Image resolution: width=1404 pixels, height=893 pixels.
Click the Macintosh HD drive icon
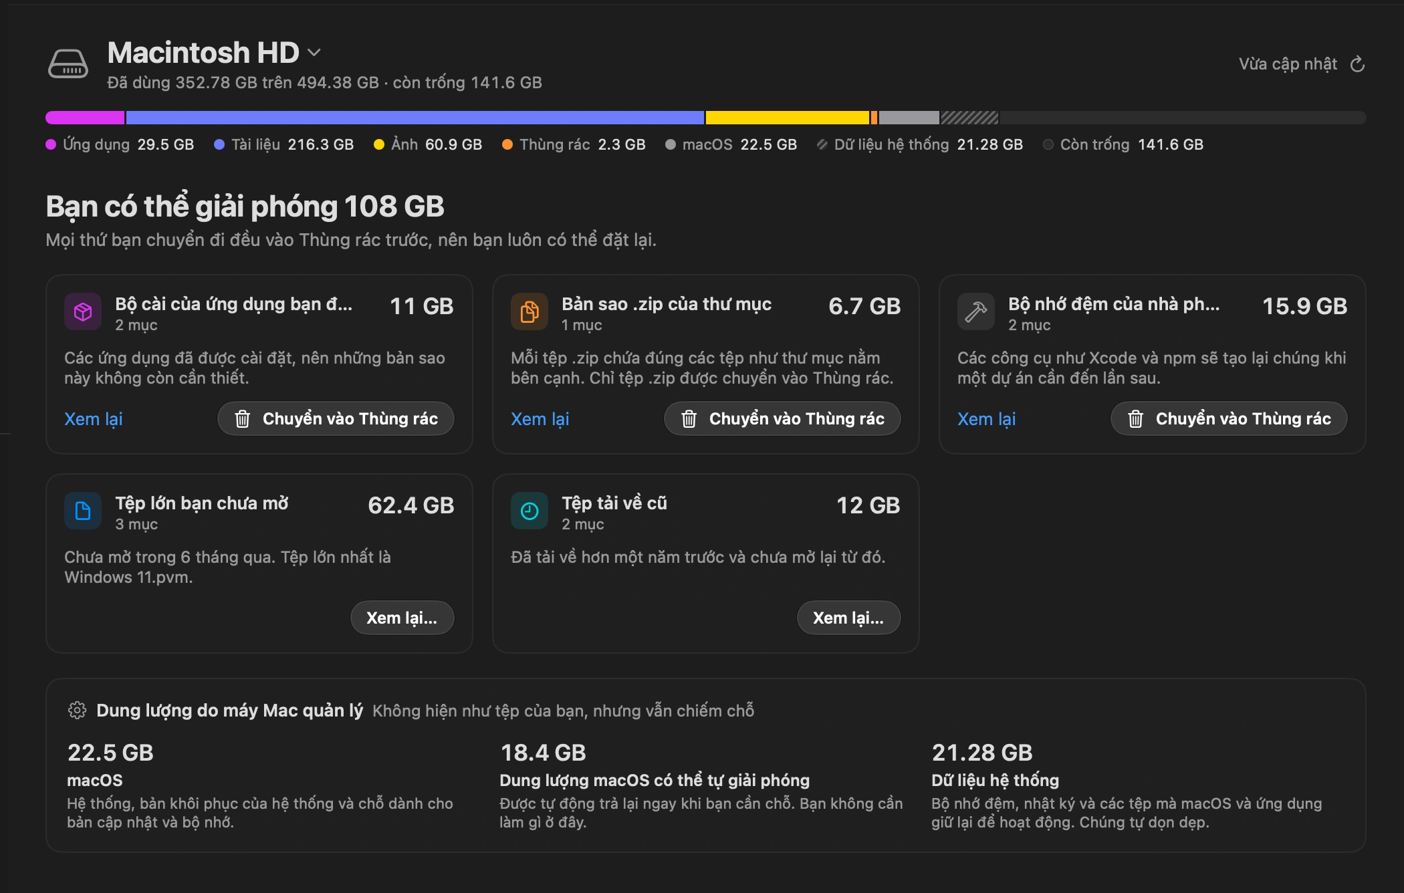68,64
